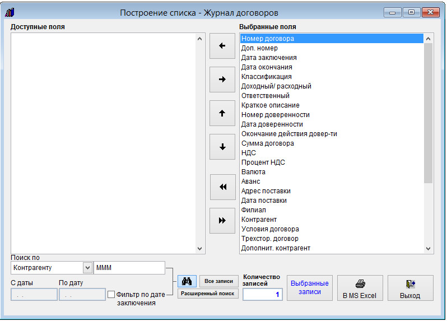
Task: Select Контрагент field in list
Action: [332, 220]
